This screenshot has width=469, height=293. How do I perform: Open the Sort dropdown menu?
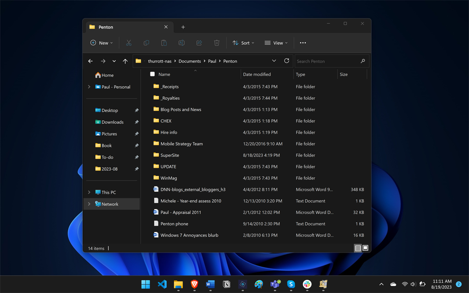pos(243,43)
